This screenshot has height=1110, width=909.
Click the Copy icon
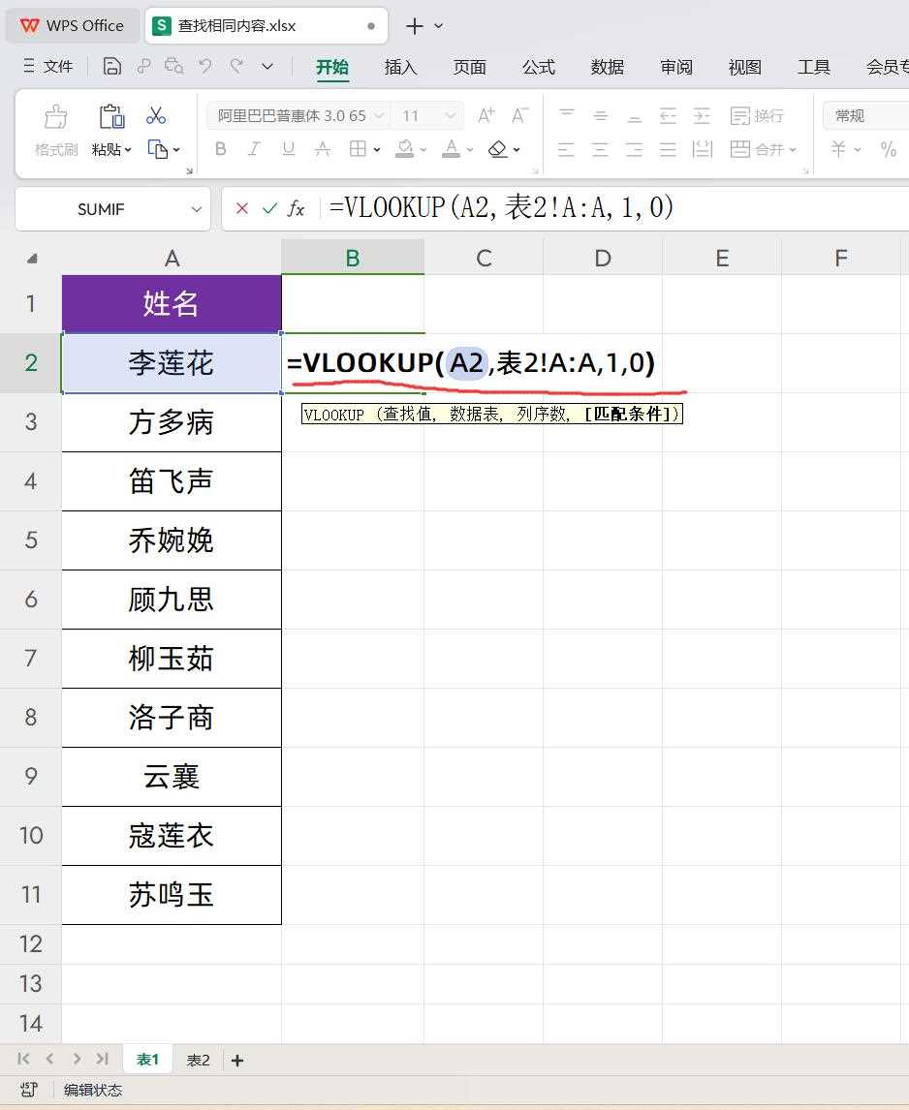157,149
